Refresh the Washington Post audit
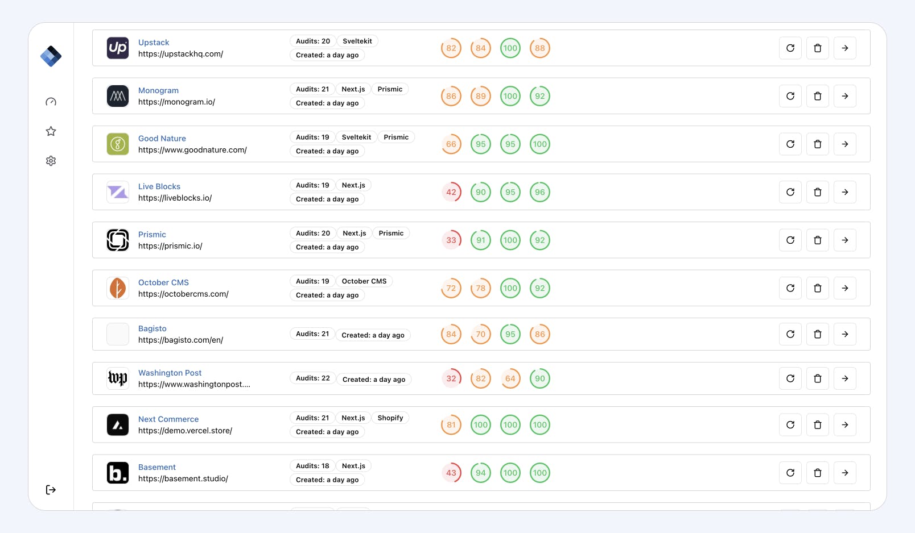The image size is (915, 533). (x=790, y=378)
